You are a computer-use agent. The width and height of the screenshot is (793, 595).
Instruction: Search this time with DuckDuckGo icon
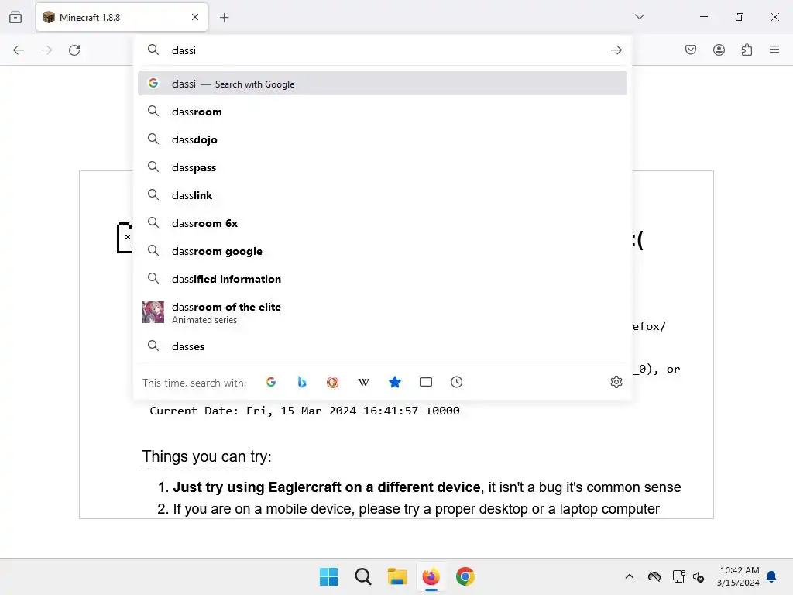(x=333, y=383)
